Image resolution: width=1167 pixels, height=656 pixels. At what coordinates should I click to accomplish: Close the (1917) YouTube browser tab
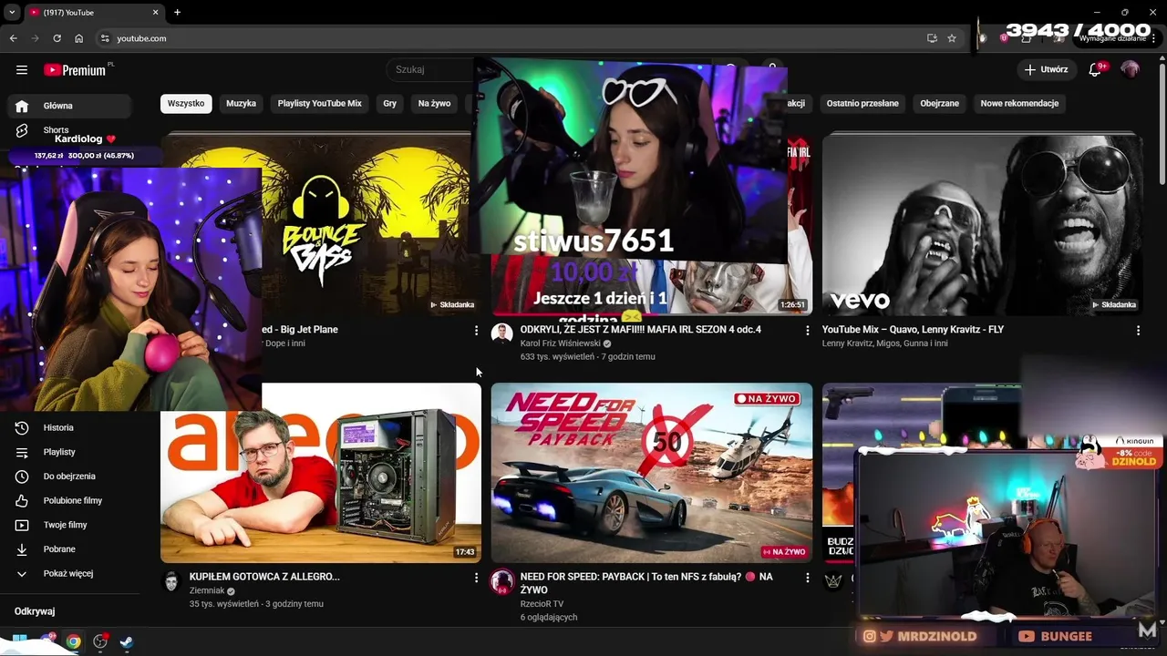tap(155, 12)
